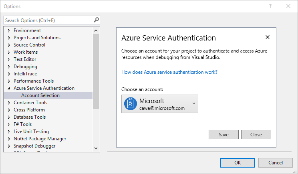The image size is (298, 174).
Task: Click the tree scrollbar up arrow
Action: (96, 30)
